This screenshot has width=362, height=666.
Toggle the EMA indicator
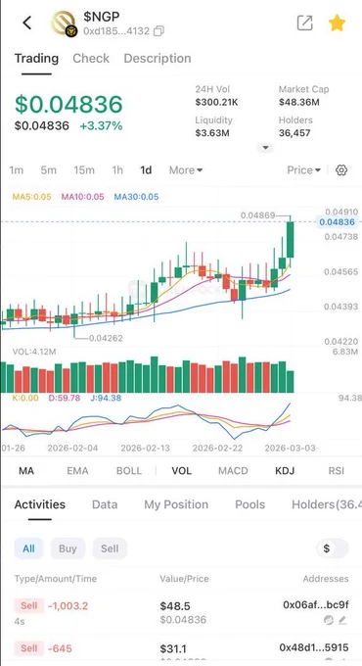(x=77, y=471)
